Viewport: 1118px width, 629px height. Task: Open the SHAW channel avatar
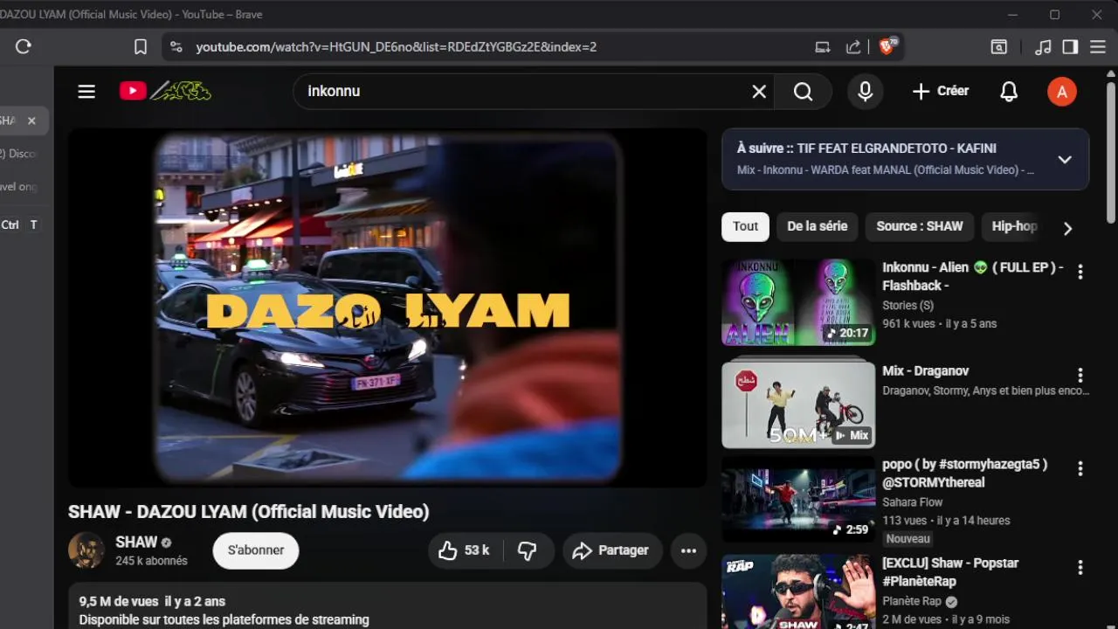coord(86,550)
